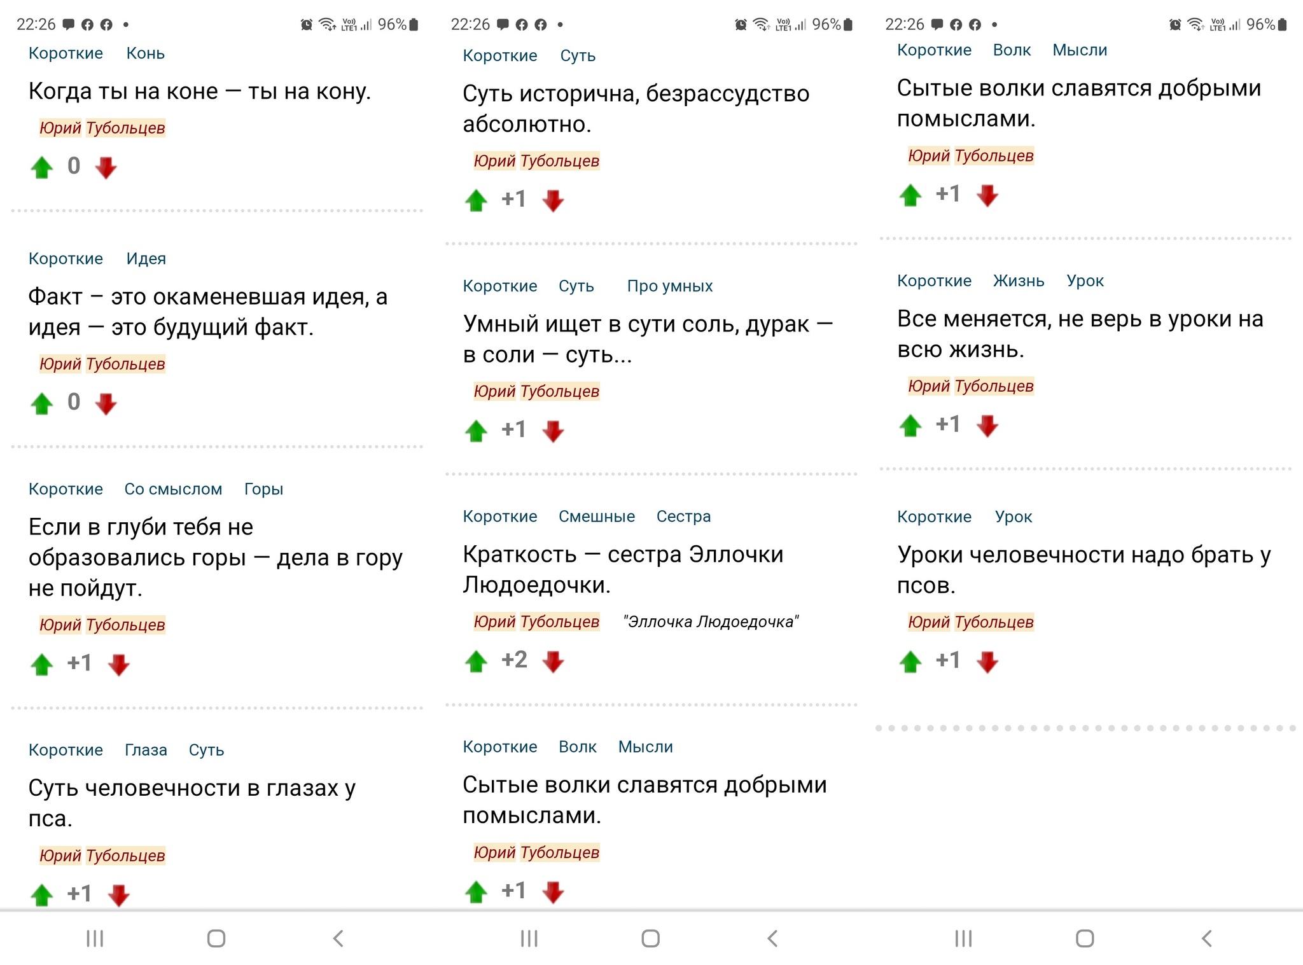The height and width of the screenshot is (965, 1303).
Task: Upvote "Суть человечности в глазах у пса"
Action: (x=42, y=894)
